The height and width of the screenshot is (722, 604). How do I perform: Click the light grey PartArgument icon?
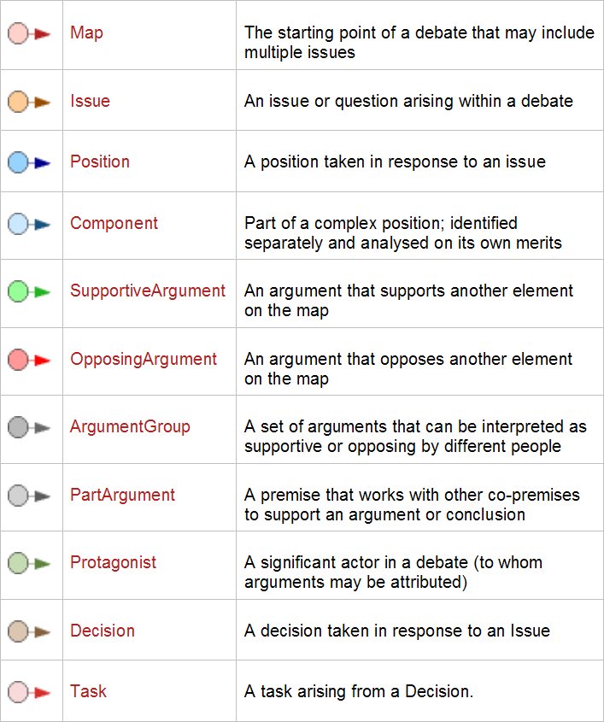(29, 496)
